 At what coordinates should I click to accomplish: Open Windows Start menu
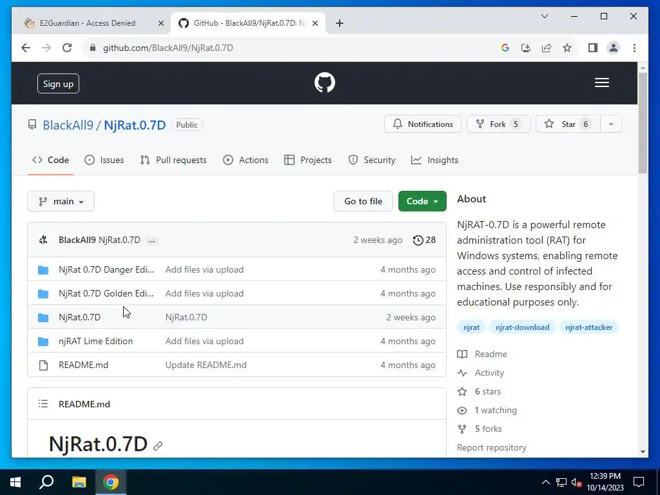[x=15, y=482]
